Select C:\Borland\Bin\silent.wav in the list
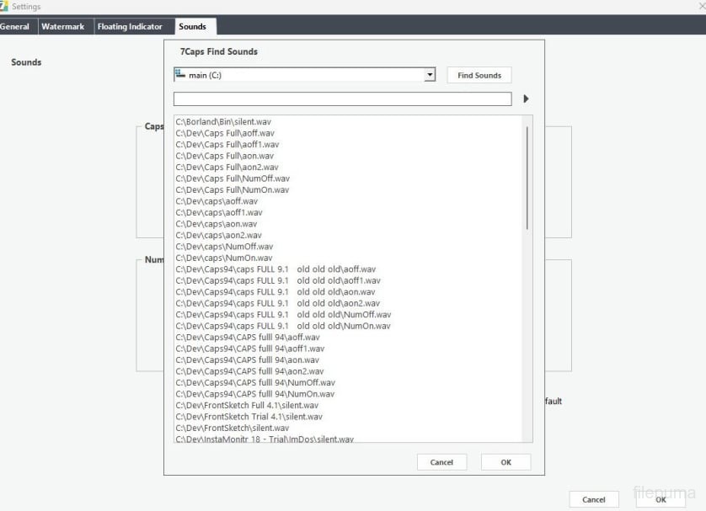This screenshot has height=511, width=706. pos(223,122)
